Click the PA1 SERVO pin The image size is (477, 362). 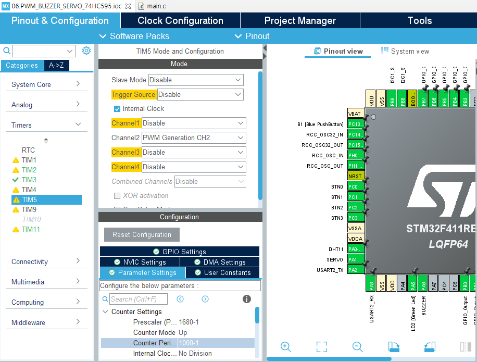[x=356, y=259]
